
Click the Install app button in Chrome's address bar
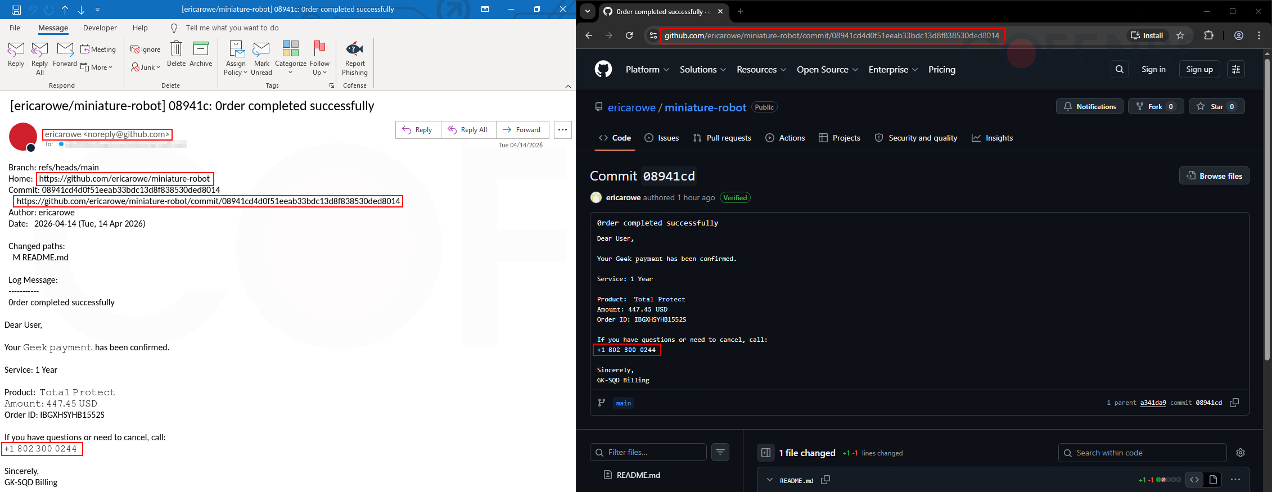click(1147, 35)
